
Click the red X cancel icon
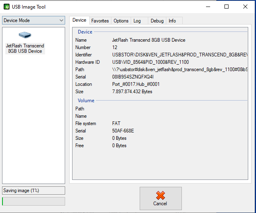[161, 195]
